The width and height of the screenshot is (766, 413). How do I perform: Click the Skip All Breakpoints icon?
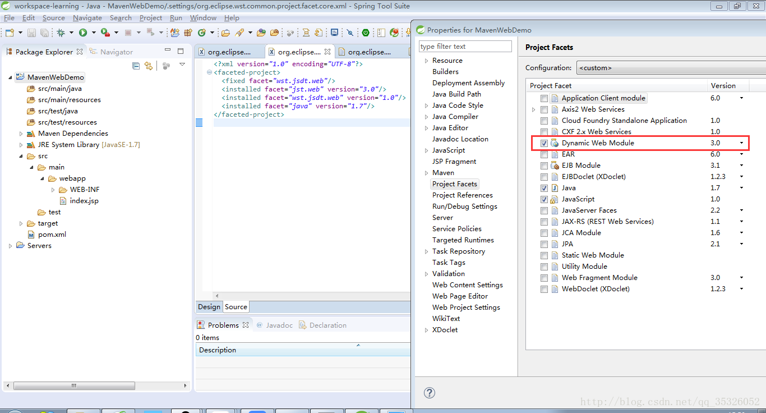click(350, 33)
